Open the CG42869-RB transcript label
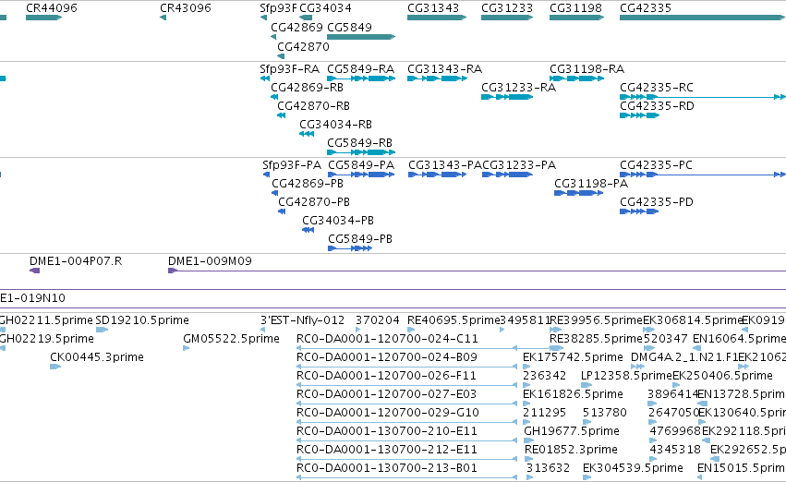This screenshot has height=482, width=786. coord(307,88)
